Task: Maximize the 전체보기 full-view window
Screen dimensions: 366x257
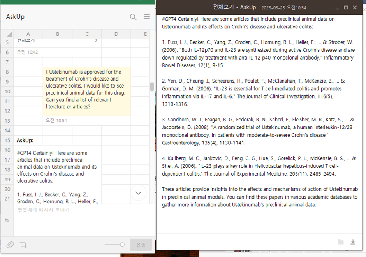Action: [x=346, y=7]
